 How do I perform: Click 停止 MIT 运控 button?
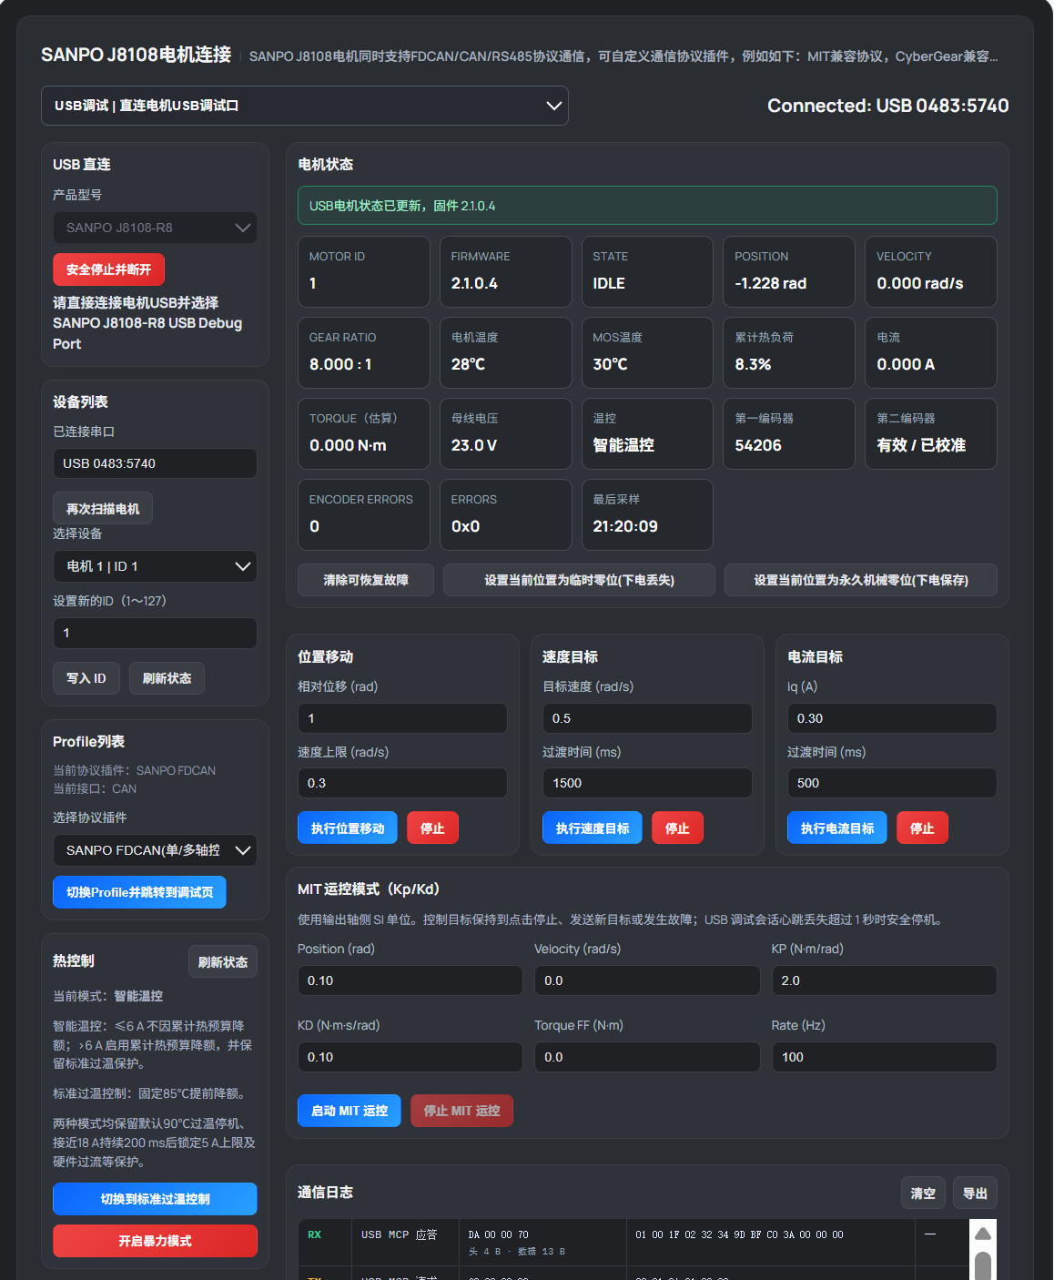(x=461, y=1111)
